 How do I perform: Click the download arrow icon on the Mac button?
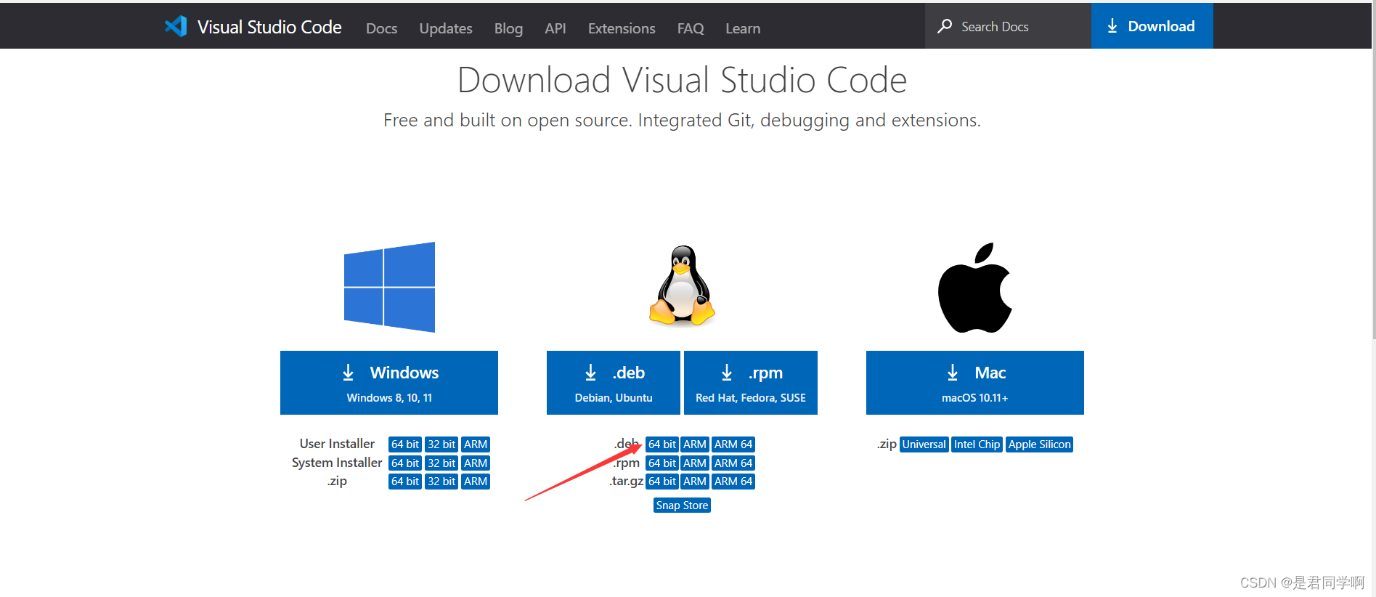pos(953,373)
